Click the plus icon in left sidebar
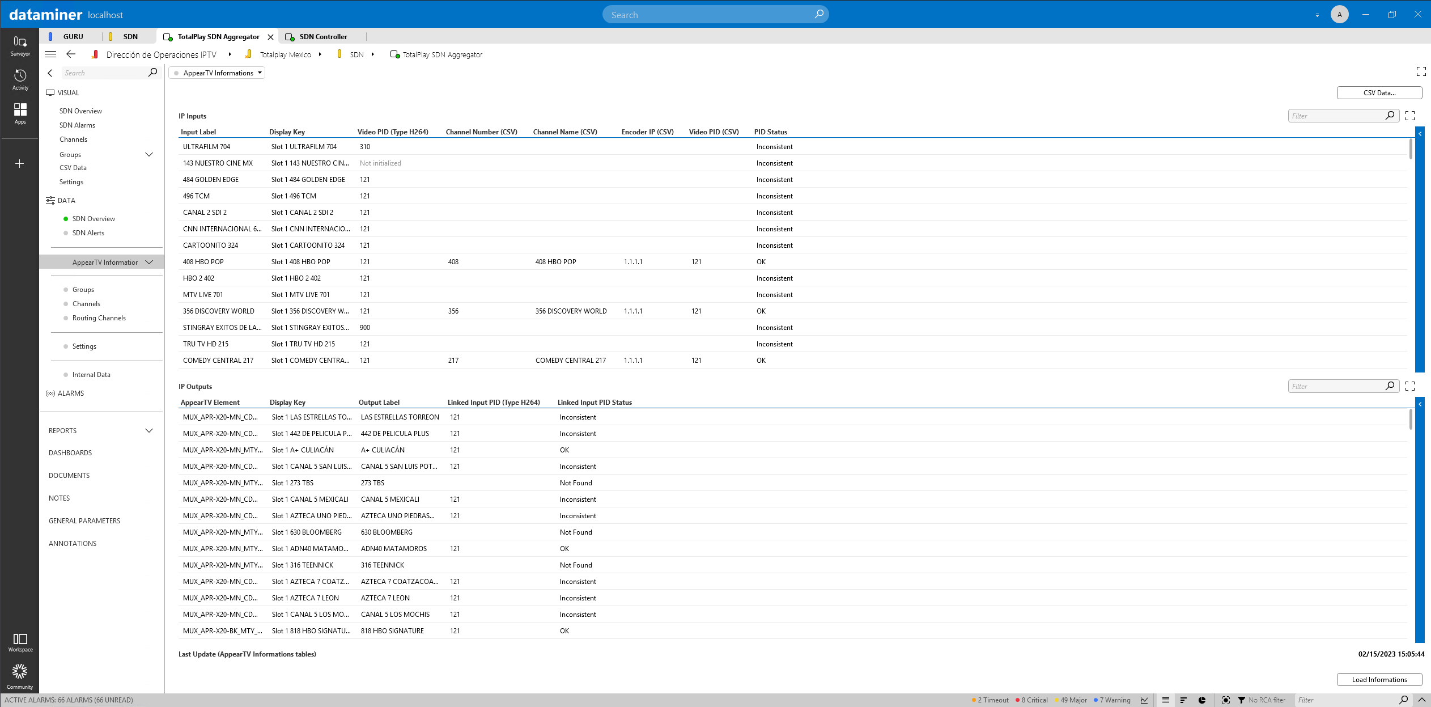Image resolution: width=1431 pixels, height=707 pixels. pyautogui.click(x=20, y=164)
